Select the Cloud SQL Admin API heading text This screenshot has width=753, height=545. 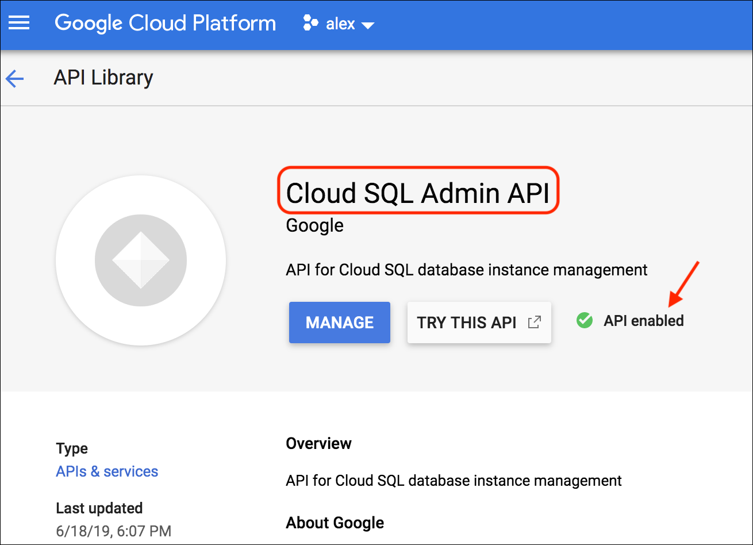[x=418, y=194]
